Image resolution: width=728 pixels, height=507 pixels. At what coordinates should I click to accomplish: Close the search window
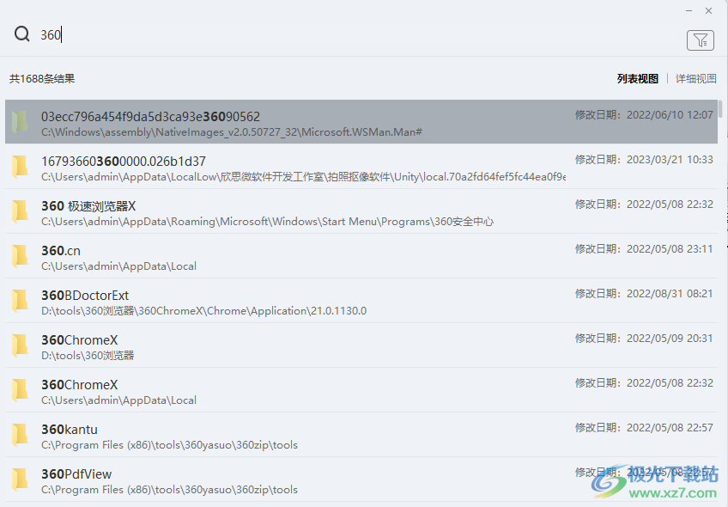(x=708, y=10)
